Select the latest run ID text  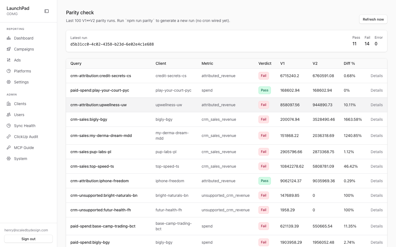click(x=112, y=44)
